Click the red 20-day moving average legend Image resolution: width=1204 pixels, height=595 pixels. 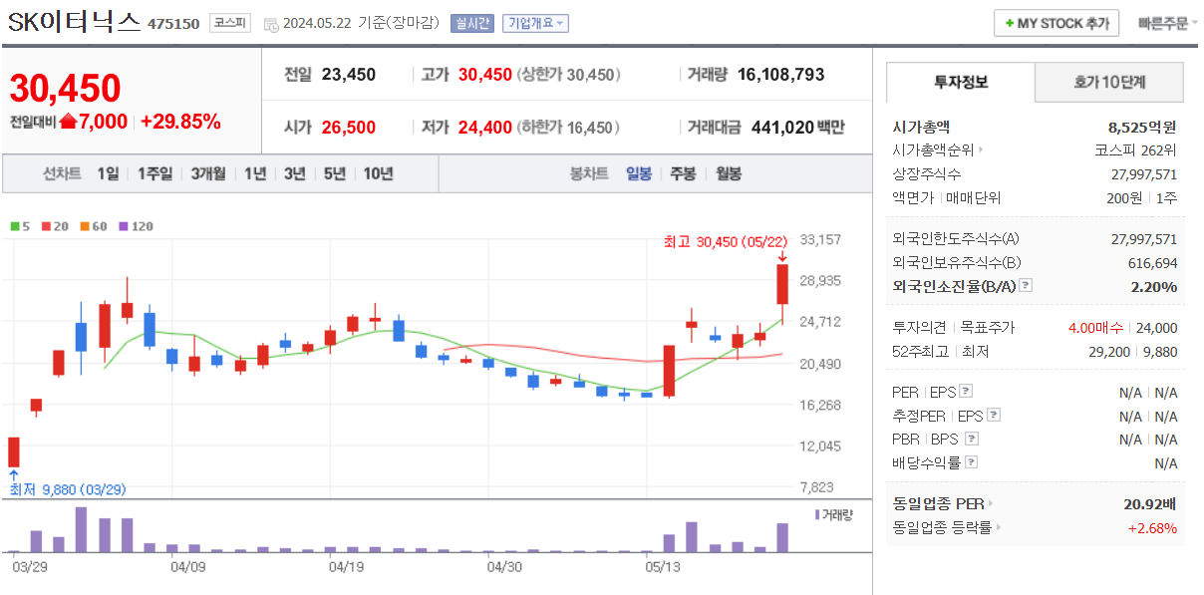point(54,226)
